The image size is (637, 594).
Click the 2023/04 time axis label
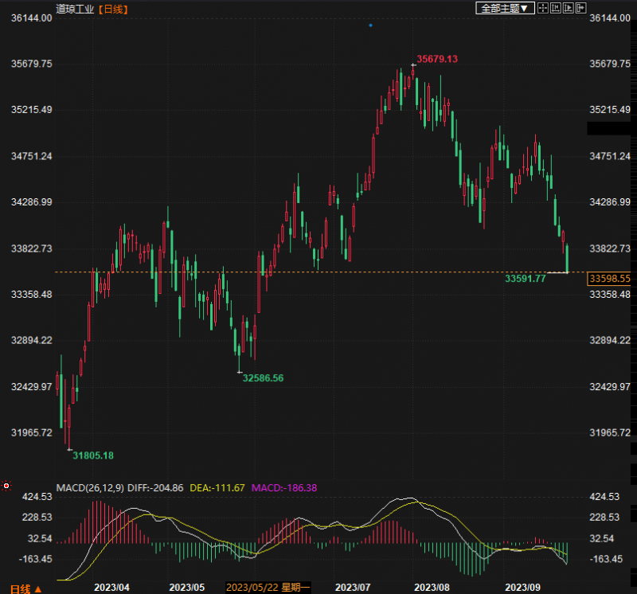pos(111,588)
